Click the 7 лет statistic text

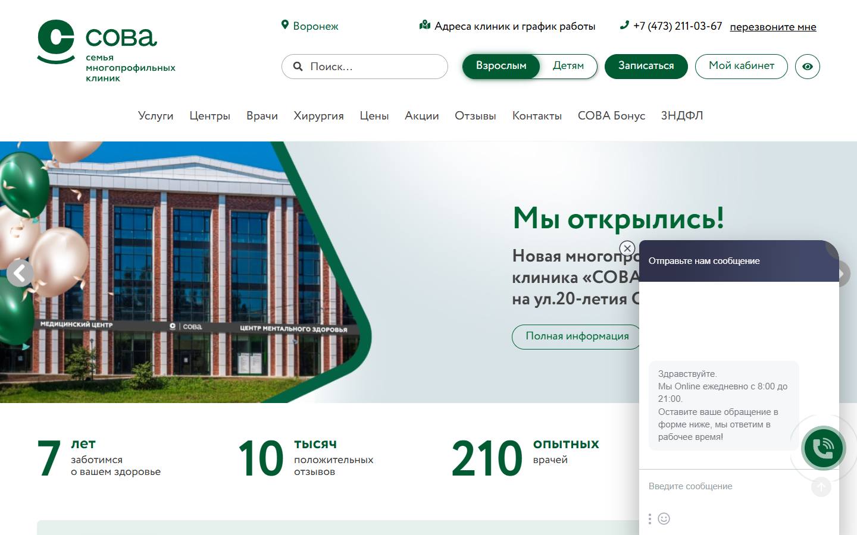point(99,458)
